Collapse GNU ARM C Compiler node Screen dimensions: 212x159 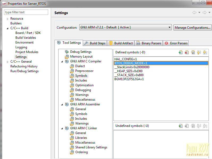(x=62, y=62)
